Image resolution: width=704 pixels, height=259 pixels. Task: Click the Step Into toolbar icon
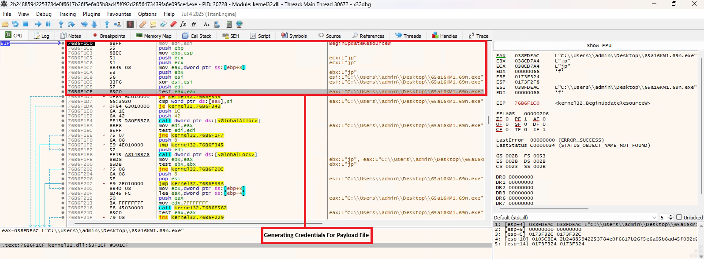coord(61,24)
